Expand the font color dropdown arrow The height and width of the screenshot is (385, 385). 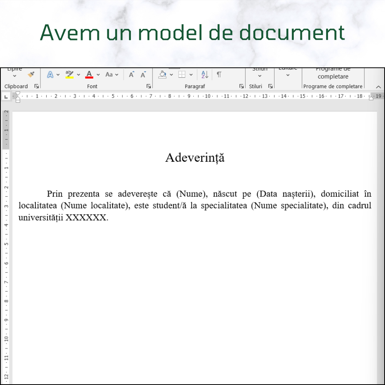click(98, 75)
